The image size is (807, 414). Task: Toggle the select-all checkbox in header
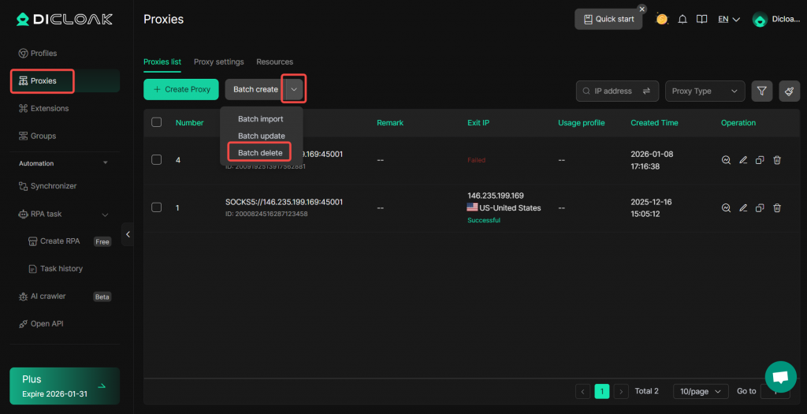[x=156, y=122]
